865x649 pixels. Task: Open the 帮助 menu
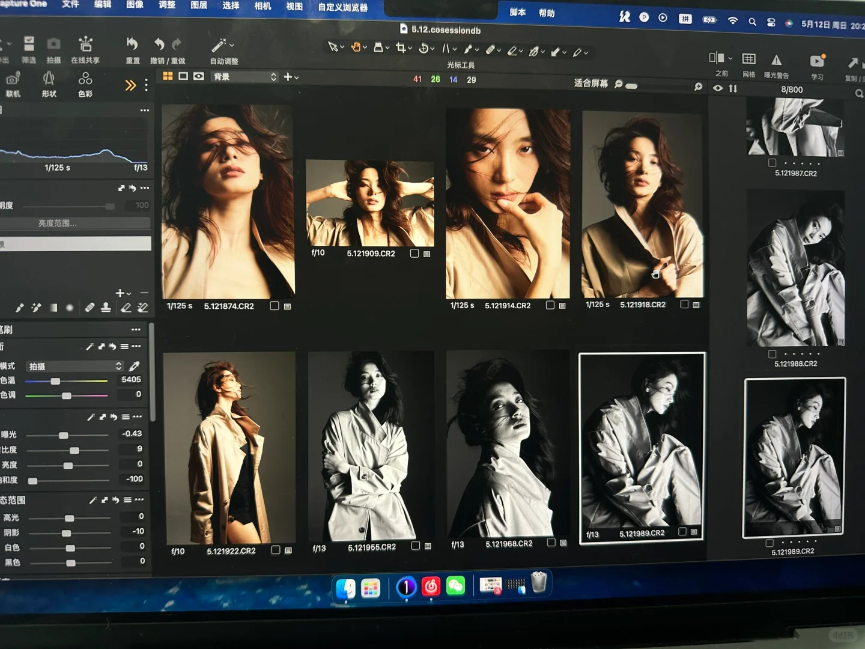[547, 13]
